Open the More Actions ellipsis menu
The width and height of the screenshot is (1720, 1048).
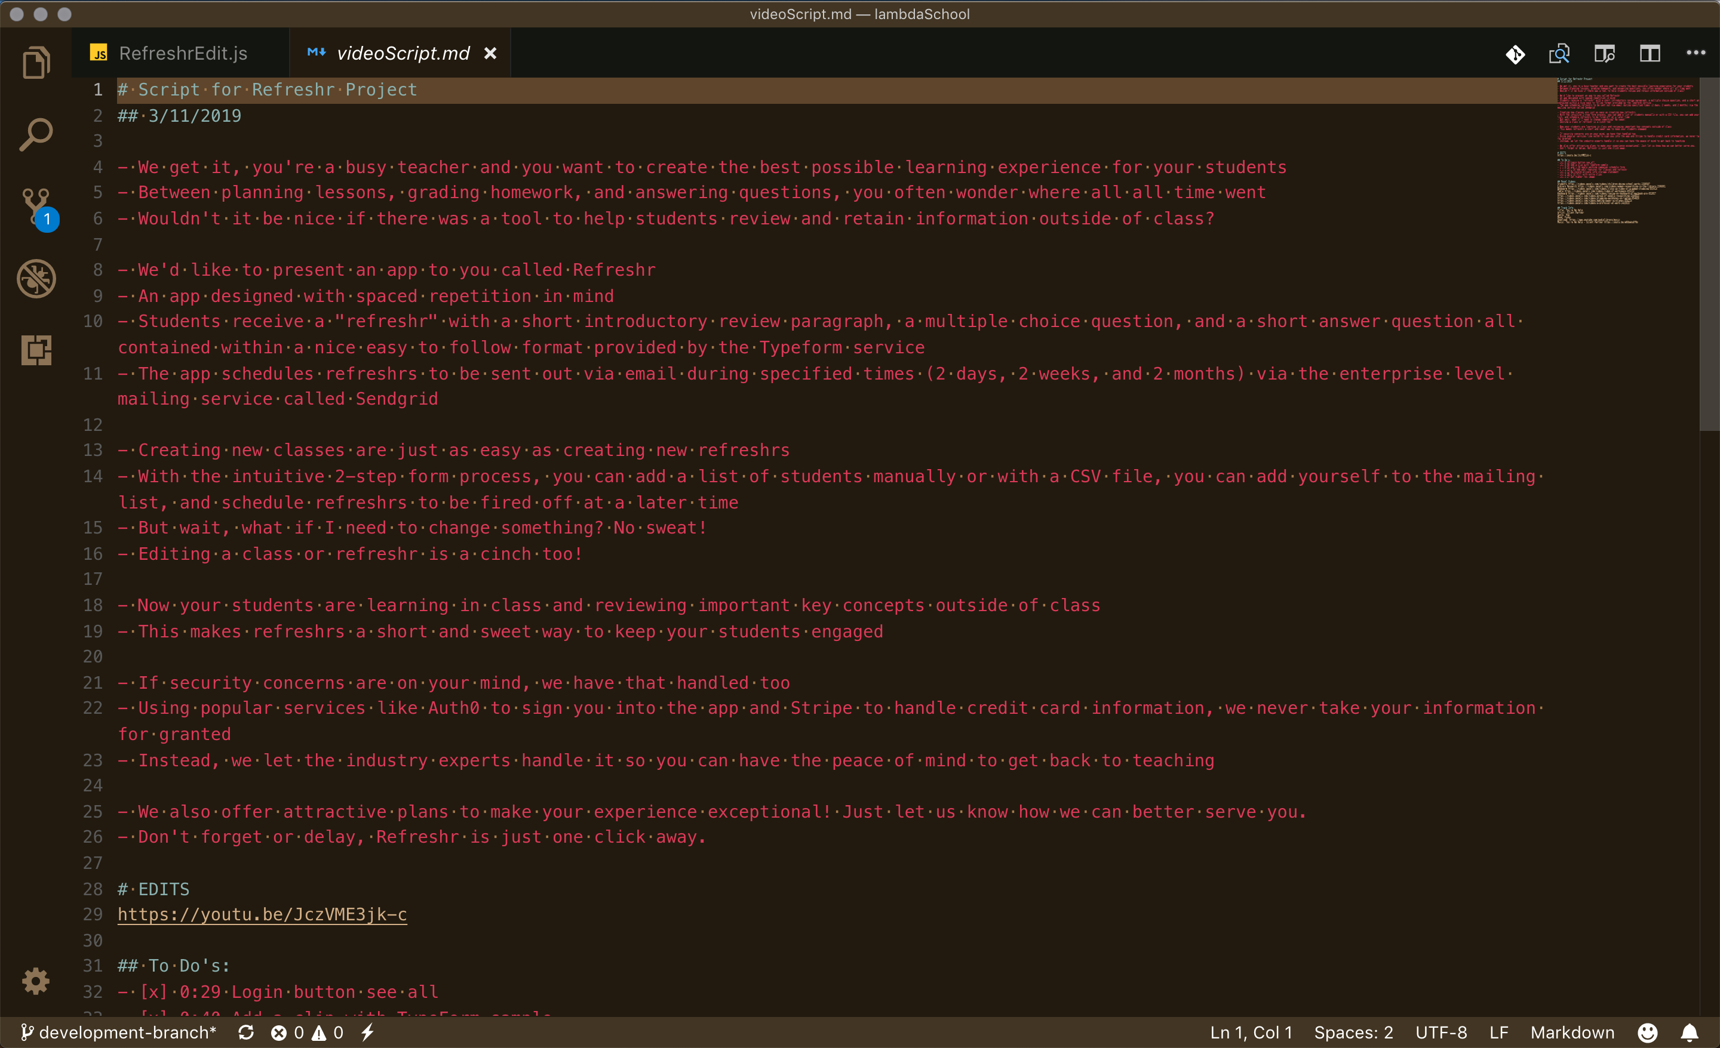pyautogui.click(x=1696, y=54)
